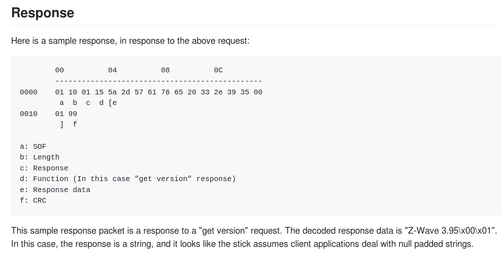
Task: Click the sample response intro sentence
Action: click(131, 40)
